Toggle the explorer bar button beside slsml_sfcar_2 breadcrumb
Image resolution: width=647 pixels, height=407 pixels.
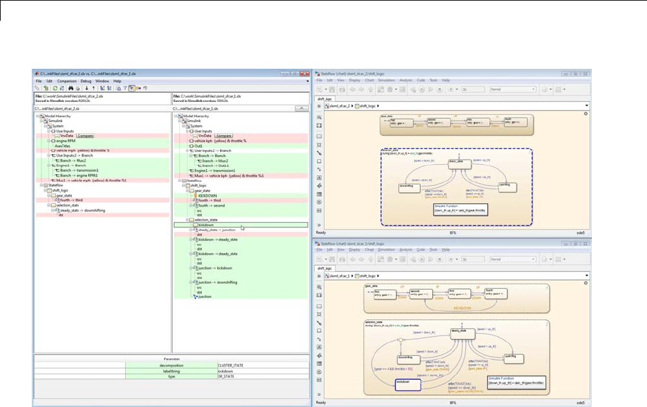pyautogui.click(x=319, y=105)
